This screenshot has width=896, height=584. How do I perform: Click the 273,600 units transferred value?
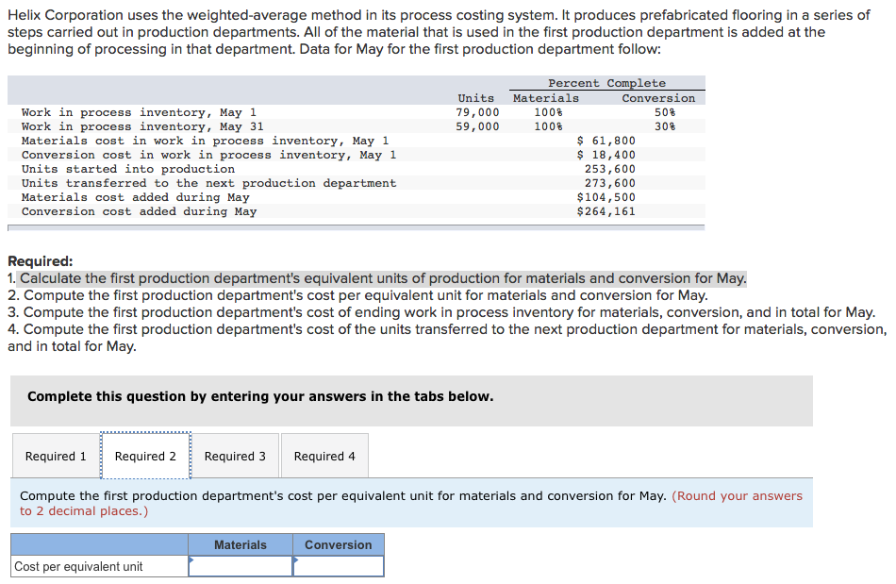point(609,183)
